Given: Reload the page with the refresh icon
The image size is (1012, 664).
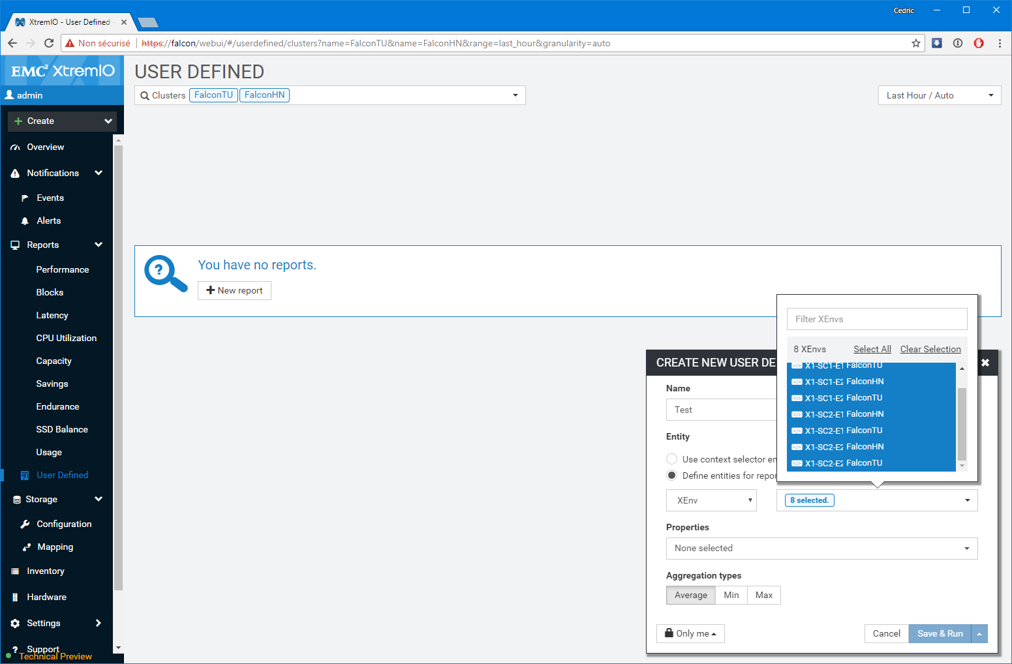Looking at the screenshot, I should click(x=49, y=43).
